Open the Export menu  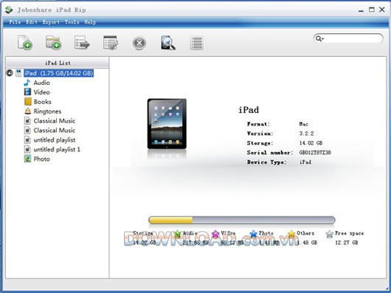tap(51, 22)
